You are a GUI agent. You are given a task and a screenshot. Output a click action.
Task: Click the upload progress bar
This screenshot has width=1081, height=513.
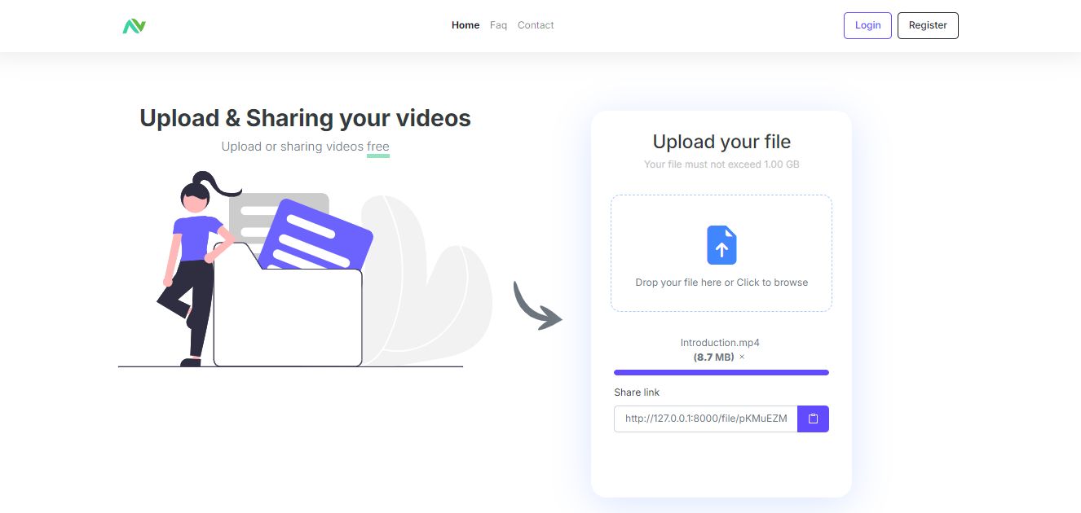[x=721, y=372]
